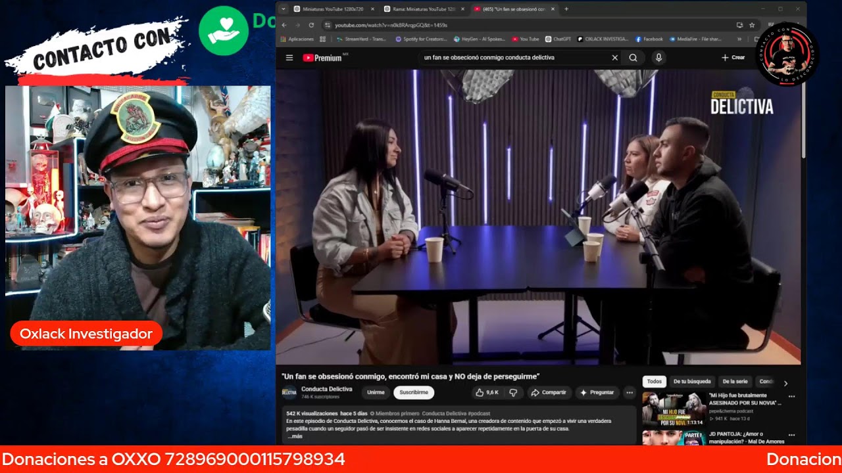Click the Compartir share button
The width and height of the screenshot is (842, 473).
point(549,392)
